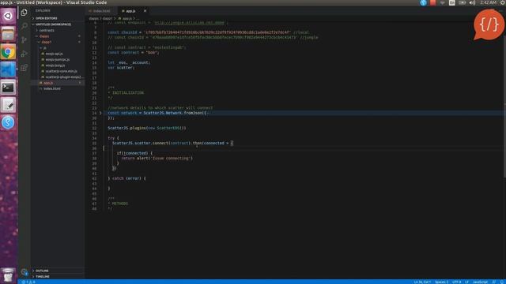Open the Search view in activity bar

click(25, 26)
